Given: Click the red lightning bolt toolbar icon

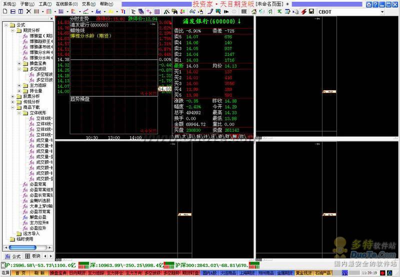Looking at the screenshot, I should 303,11.
